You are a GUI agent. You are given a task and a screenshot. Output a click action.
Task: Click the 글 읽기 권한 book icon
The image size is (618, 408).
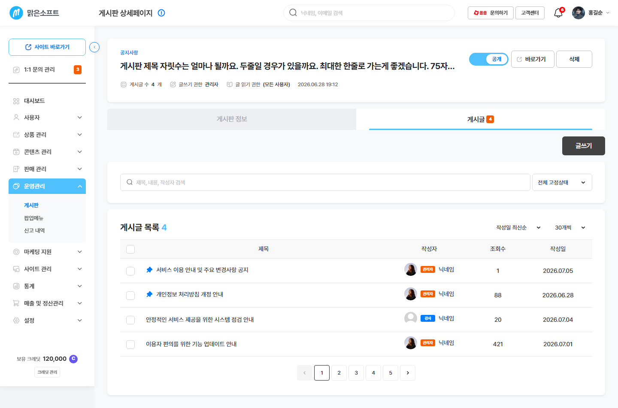click(230, 85)
